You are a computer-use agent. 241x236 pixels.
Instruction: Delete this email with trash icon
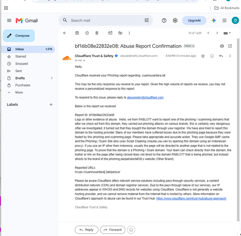tap(97, 33)
